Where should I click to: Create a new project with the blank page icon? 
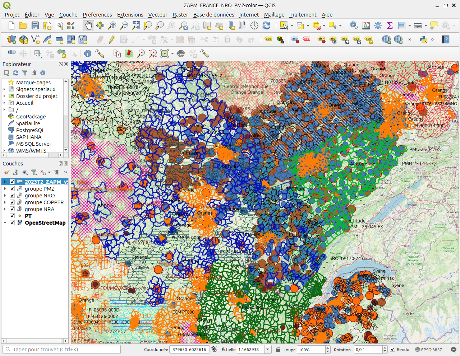(x=11, y=25)
